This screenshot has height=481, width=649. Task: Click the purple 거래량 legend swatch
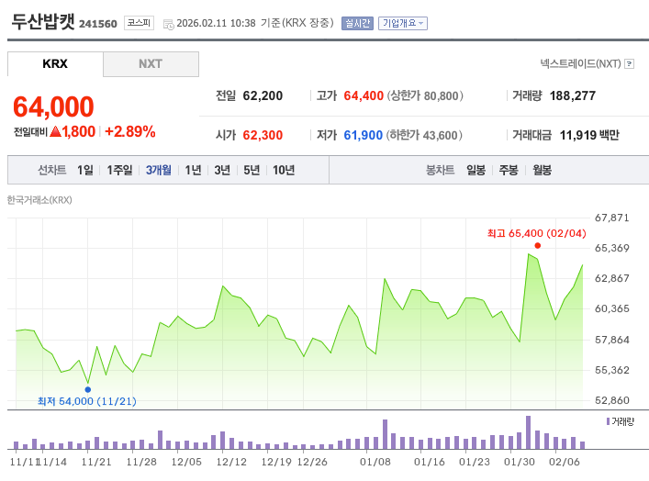(x=608, y=421)
